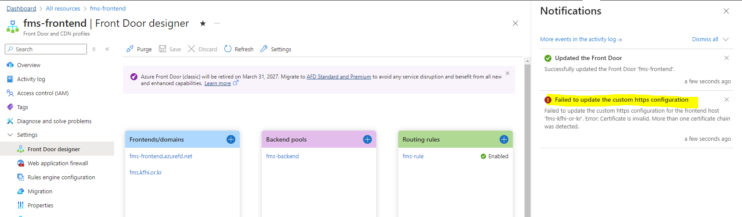Toggle the sidebar sort arrows next to search
Image resolution: width=742 pixels, height=217 pixels.
click(94, 49)
